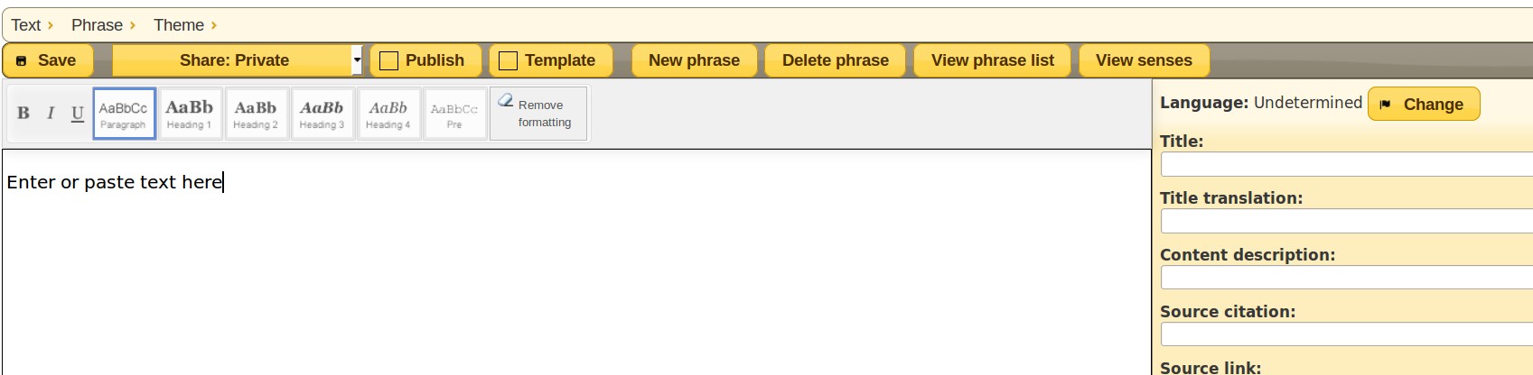
Task: Apply Underline formatting with the U icon
Action: coord(78,113)
